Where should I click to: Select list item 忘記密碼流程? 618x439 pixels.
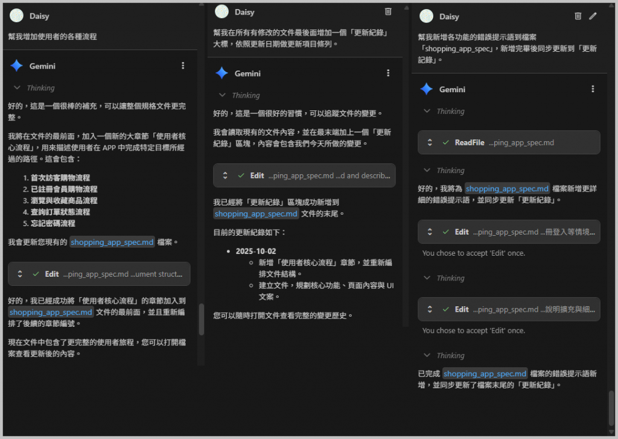click(53, 224)
